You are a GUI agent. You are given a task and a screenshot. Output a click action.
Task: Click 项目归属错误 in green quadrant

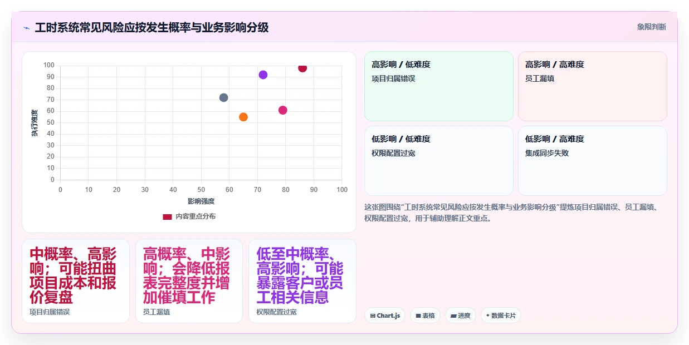[x=393, y=78]
